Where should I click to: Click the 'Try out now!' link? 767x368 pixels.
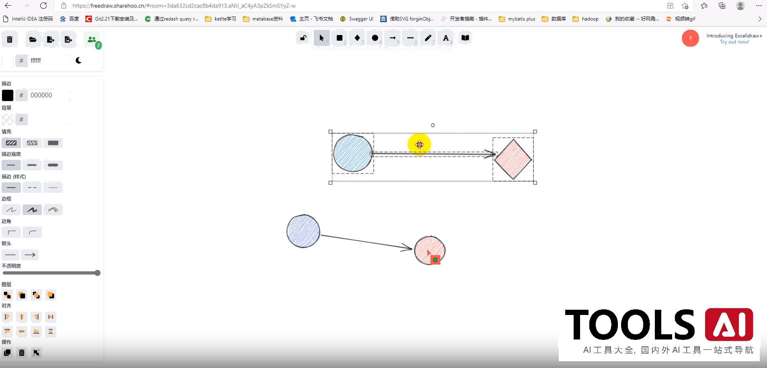click(734, 42)
